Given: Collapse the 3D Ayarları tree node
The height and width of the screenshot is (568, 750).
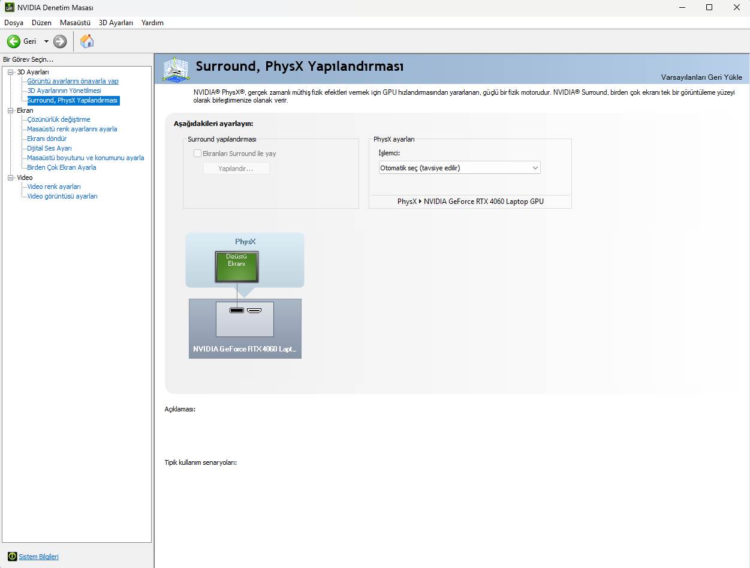Looking at the screenshot, I should click(11, 72).
